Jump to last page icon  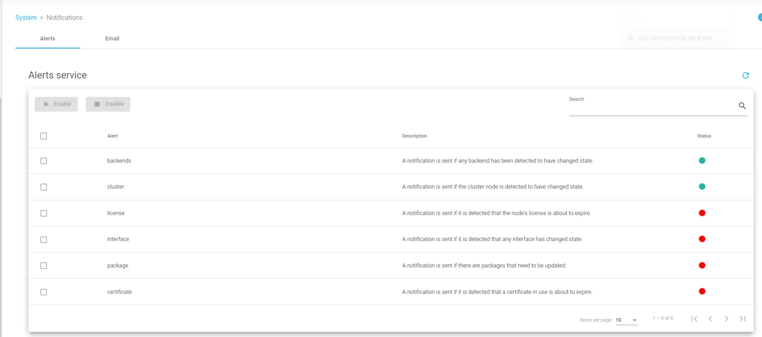click(x=743, y=319)
